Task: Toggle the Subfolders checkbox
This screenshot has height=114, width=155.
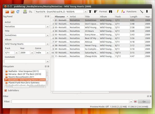Action: (x=6, y=91)
